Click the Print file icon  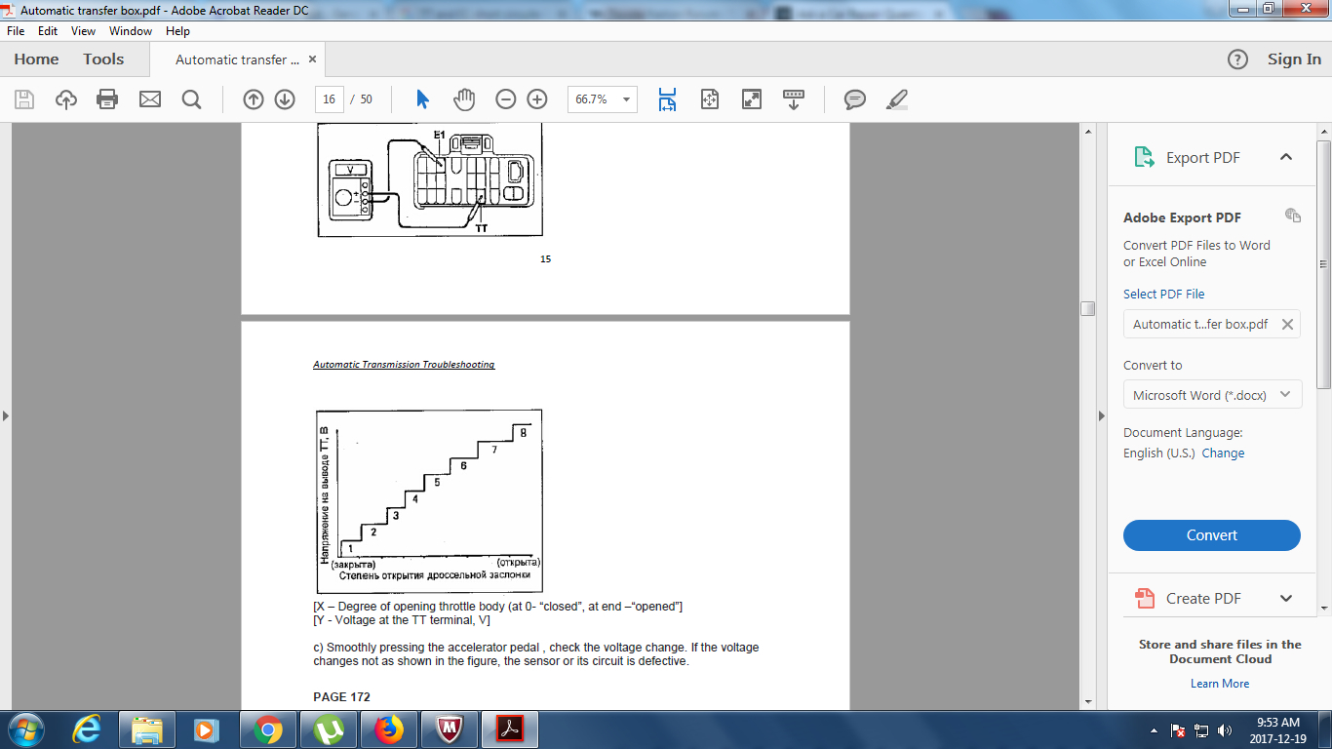click(107, 99)
